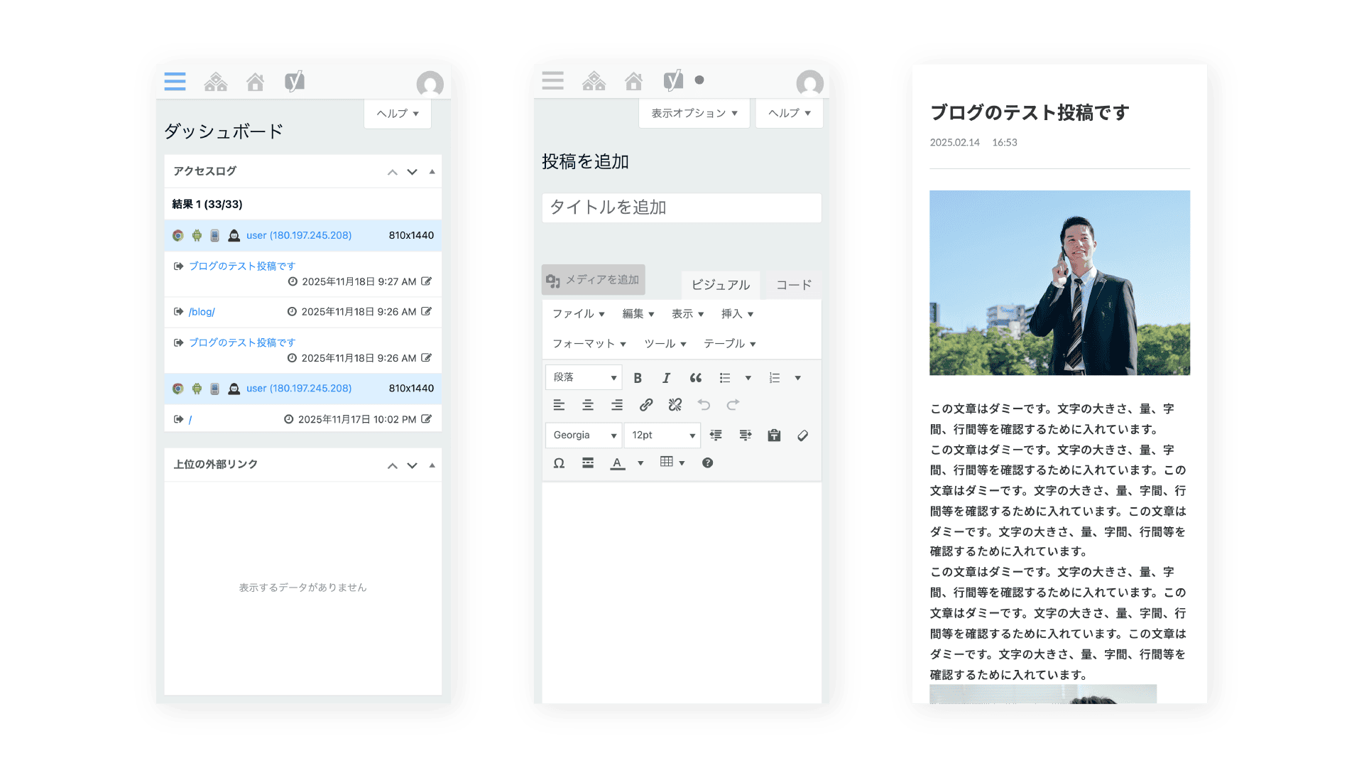
Task: Toggle the 上位の外部リンク panel collapse triangle
Action: (x=432, y=465)
